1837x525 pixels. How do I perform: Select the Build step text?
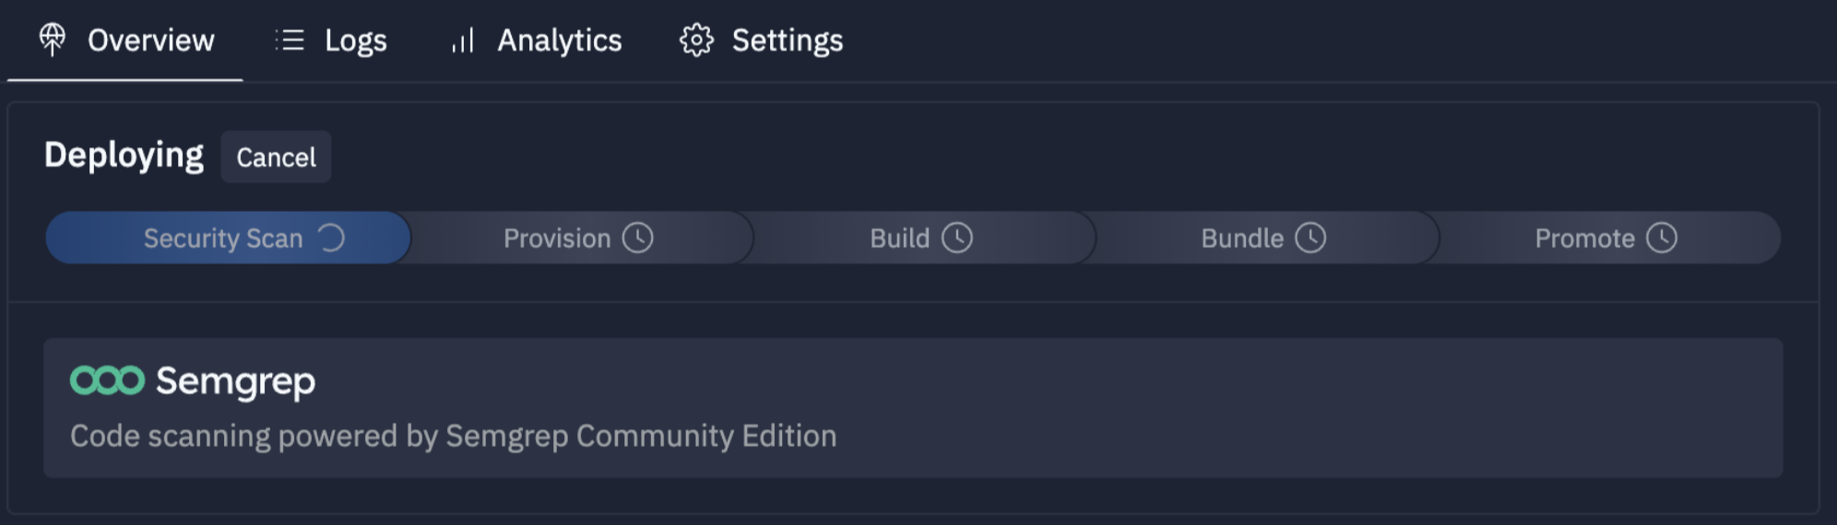click(899, 239)
